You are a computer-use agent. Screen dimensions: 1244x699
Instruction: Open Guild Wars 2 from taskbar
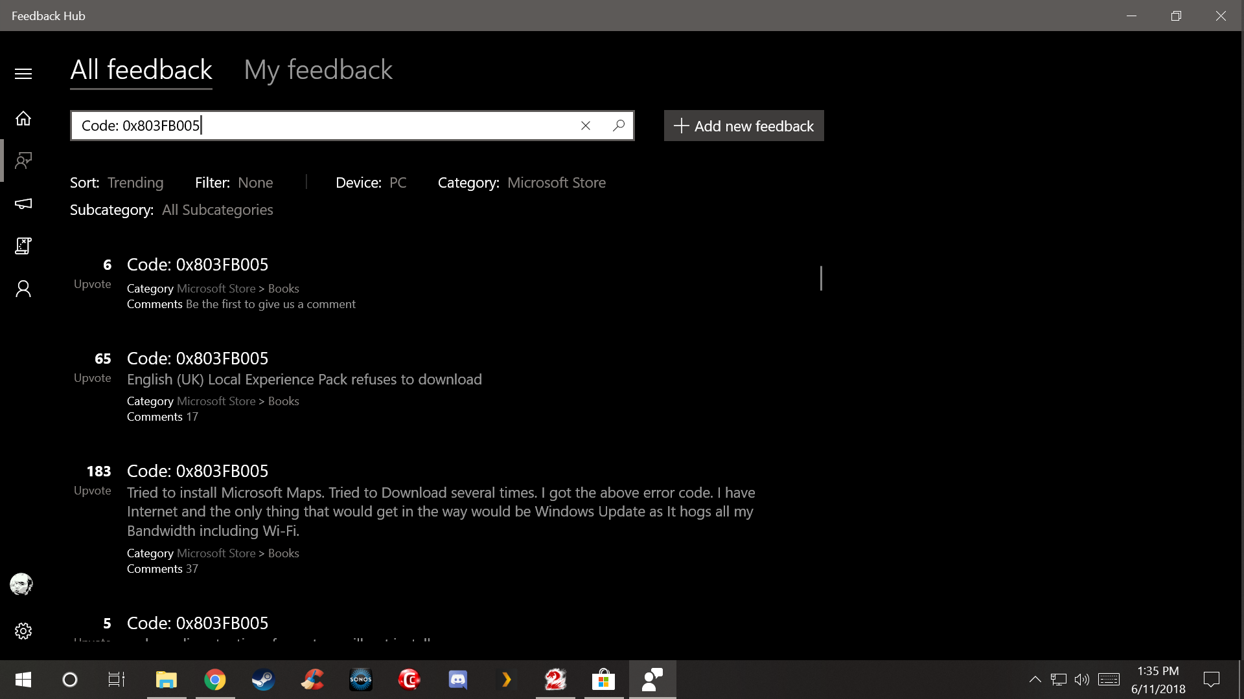click(x=555, y=680)
